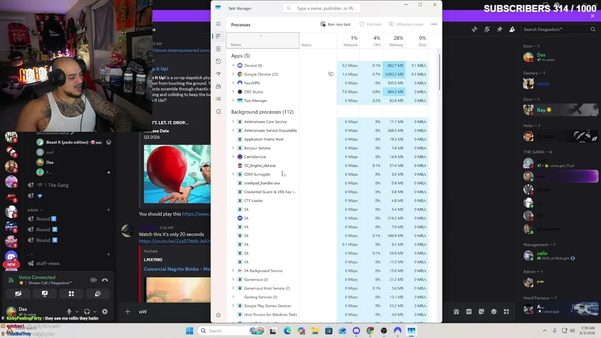Sort processes by Network column

pyautogui.click(x=348, y=41)
